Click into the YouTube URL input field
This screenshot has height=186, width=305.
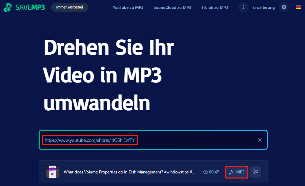tap(153, 140)
